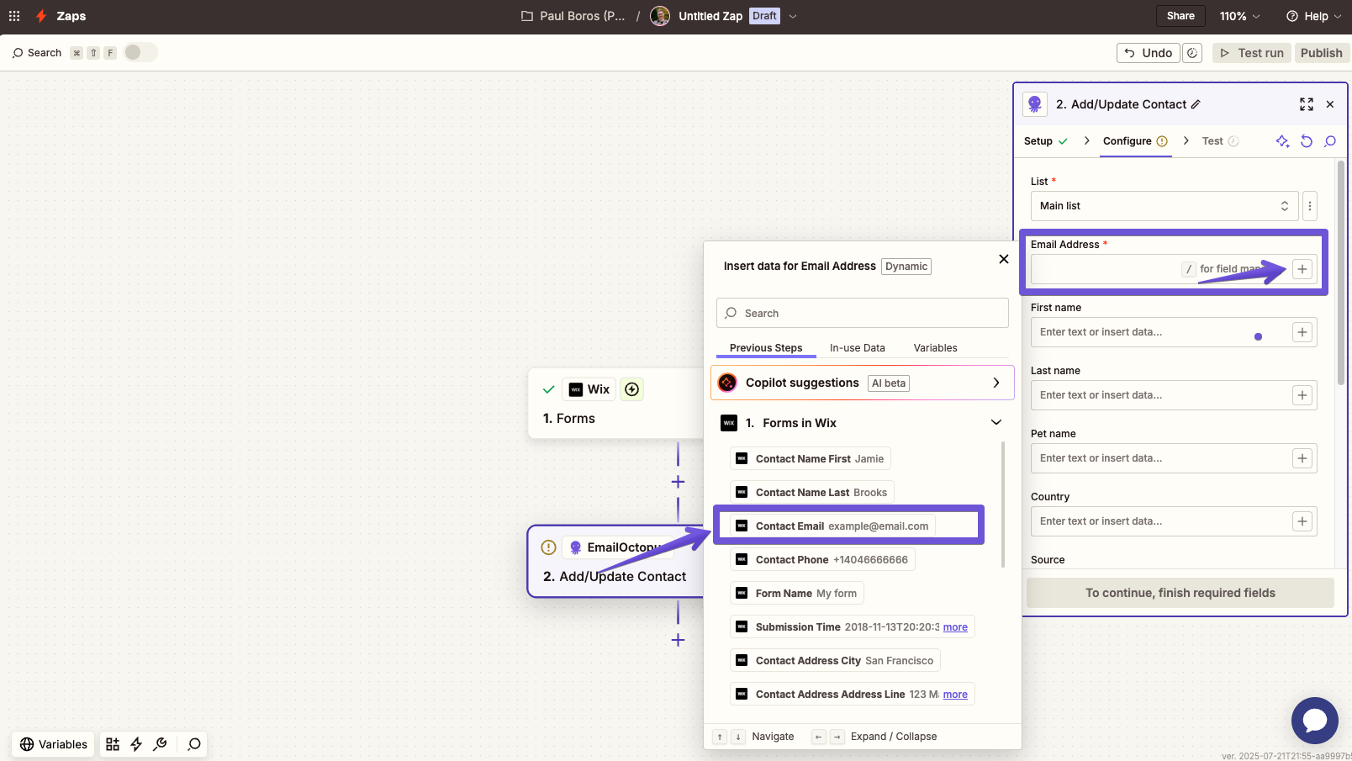
Task: Select the In-use Data tab
Action: pyautogui.click(x=858, y=348)
